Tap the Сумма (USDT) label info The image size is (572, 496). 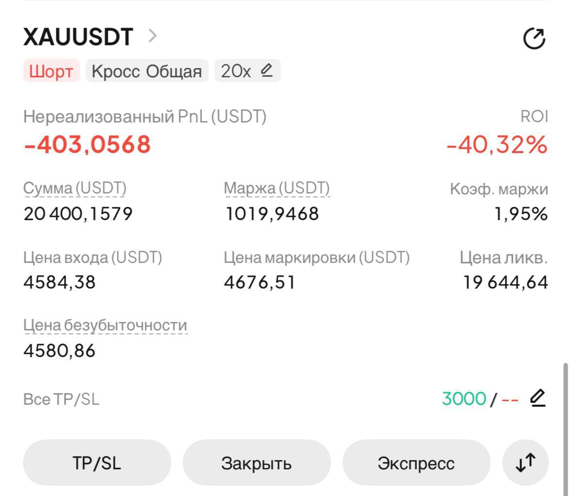(x=75, y=188)
